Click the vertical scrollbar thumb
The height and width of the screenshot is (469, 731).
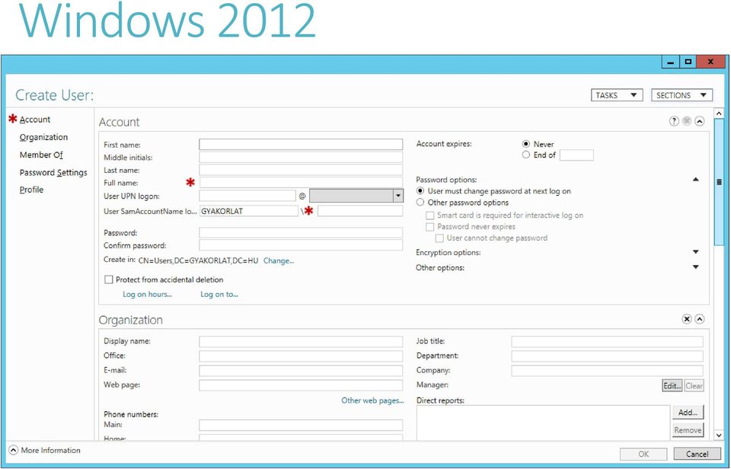tap(719, 182)
